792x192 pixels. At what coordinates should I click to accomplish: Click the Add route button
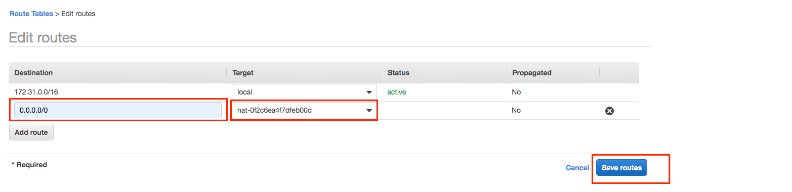pyautogui.click(x=31, y=132)
